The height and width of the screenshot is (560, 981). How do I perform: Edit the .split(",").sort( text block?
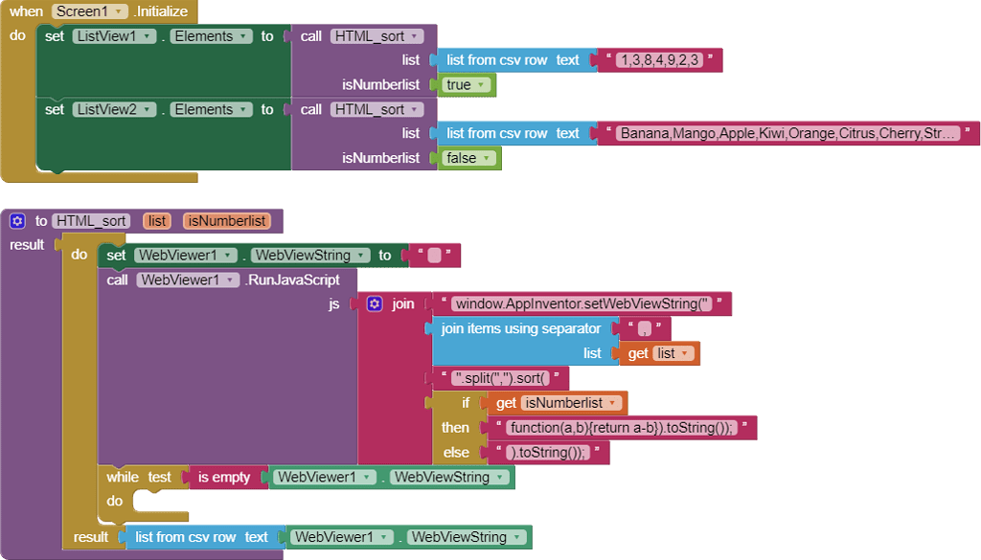click(501, 377)
